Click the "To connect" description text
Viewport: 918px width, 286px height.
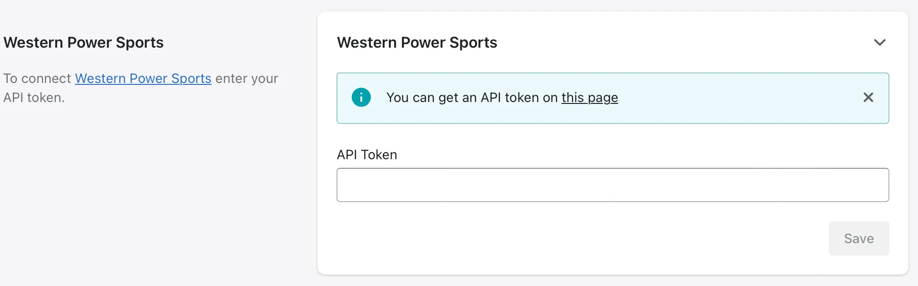click(x=37, y=79)
